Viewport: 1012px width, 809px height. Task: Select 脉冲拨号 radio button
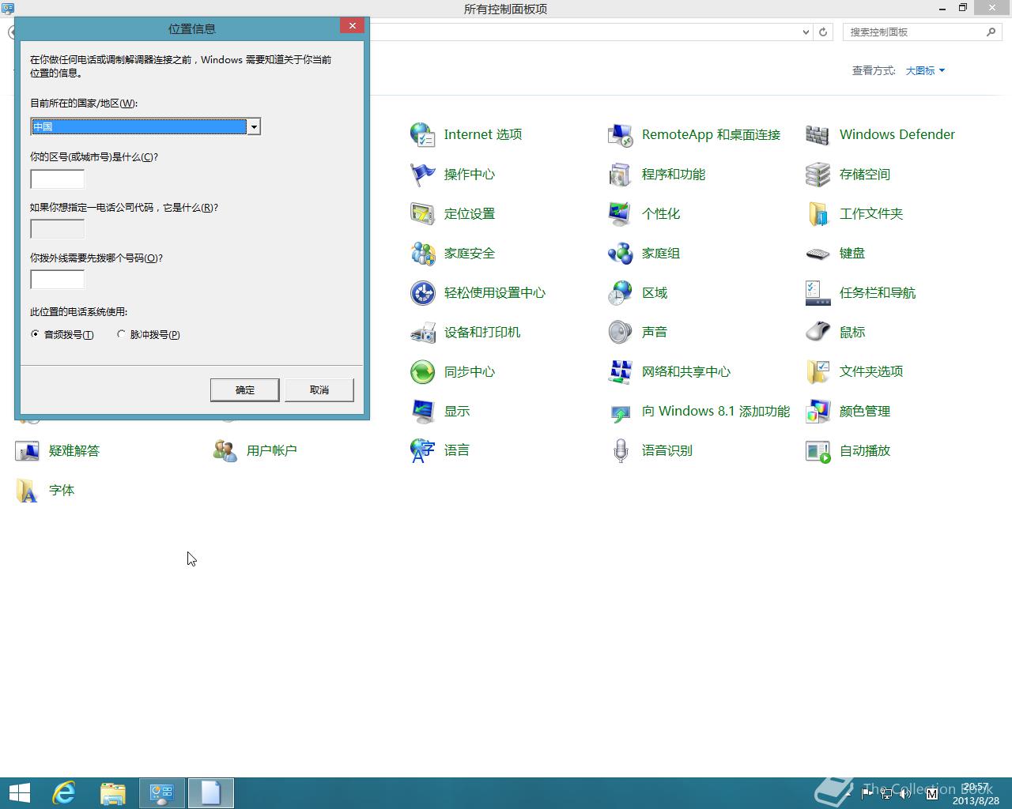click(121, 334)
